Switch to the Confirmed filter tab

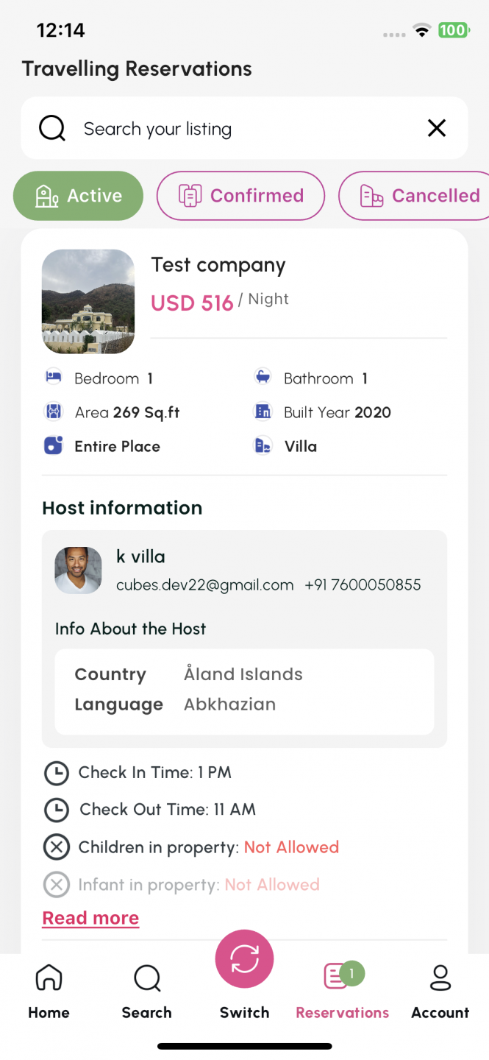tap(240, 196)
